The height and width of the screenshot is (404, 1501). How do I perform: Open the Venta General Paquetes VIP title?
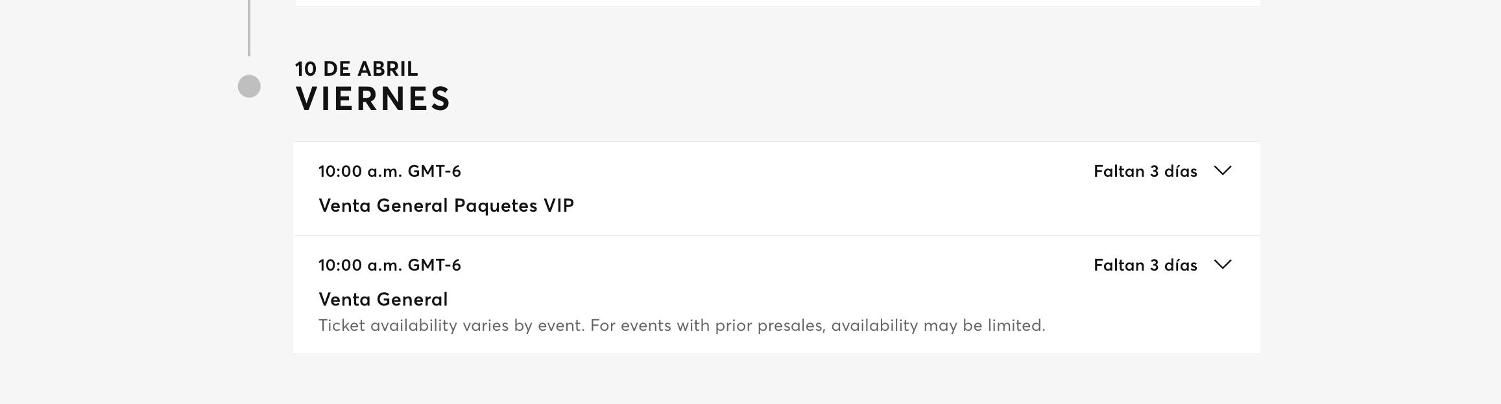446,206
